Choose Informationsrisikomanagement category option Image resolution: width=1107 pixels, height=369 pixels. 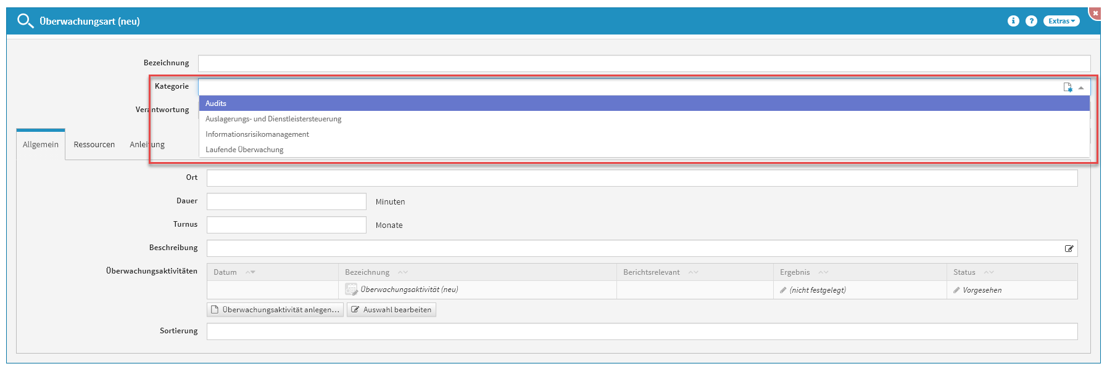point(257,134)
